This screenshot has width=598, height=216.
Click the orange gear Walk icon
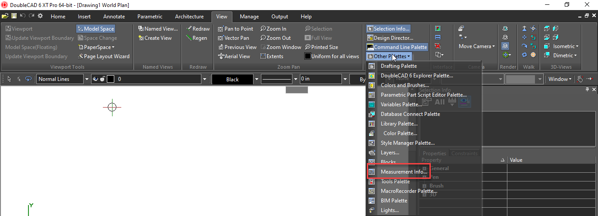(533, 55)
